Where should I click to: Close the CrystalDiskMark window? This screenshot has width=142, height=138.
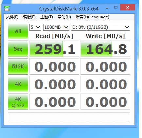coord(127,8)
